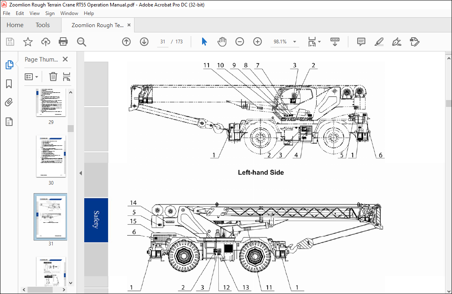Viewport: 452px width, 294px height.
Task: Switch to the Tools tab
Action: click(43, 25)
